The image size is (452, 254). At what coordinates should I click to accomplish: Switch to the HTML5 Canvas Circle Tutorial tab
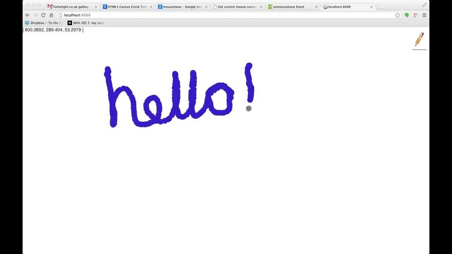tap(124, 6)
